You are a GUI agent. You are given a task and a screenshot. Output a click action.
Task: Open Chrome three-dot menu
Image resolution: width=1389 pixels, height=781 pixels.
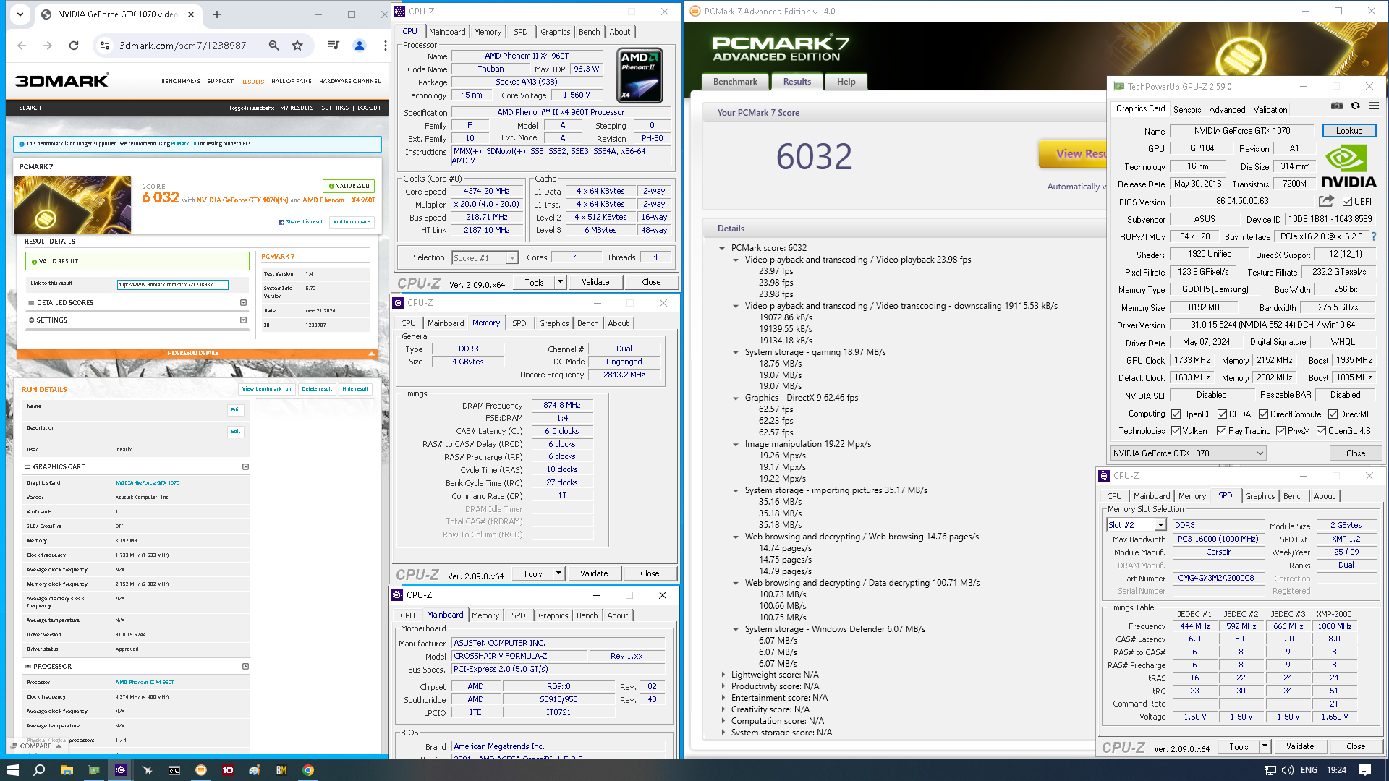pyautogui.click(x=385, y=46)
